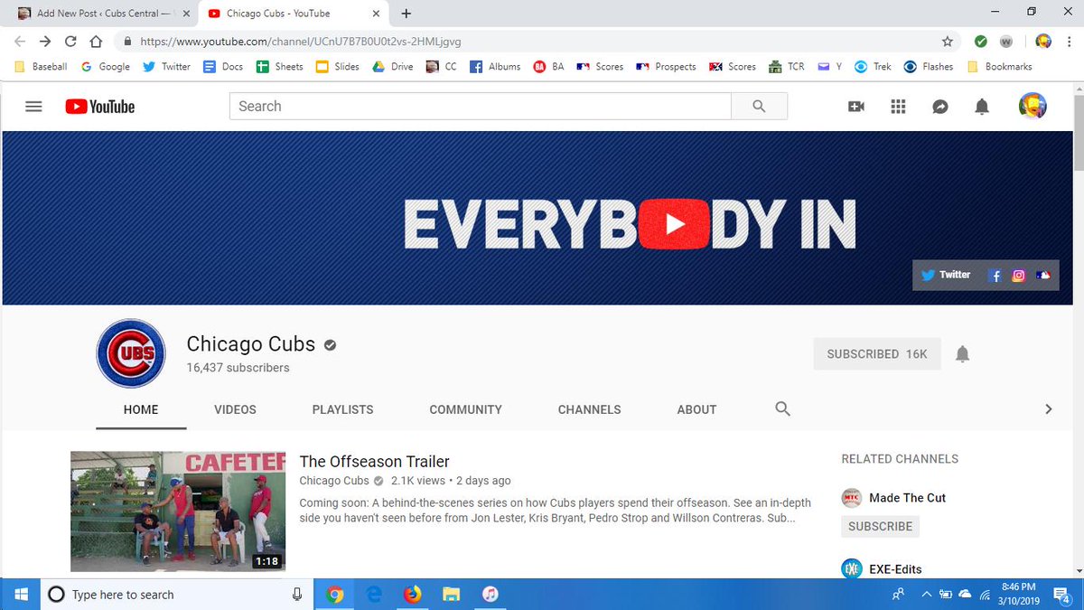Image resolution: width=1084 pixels, height=610 pixels.
Task: Toggle channel notifications bell beside SUBSCRIBED
Action: (x=962, y=353)
